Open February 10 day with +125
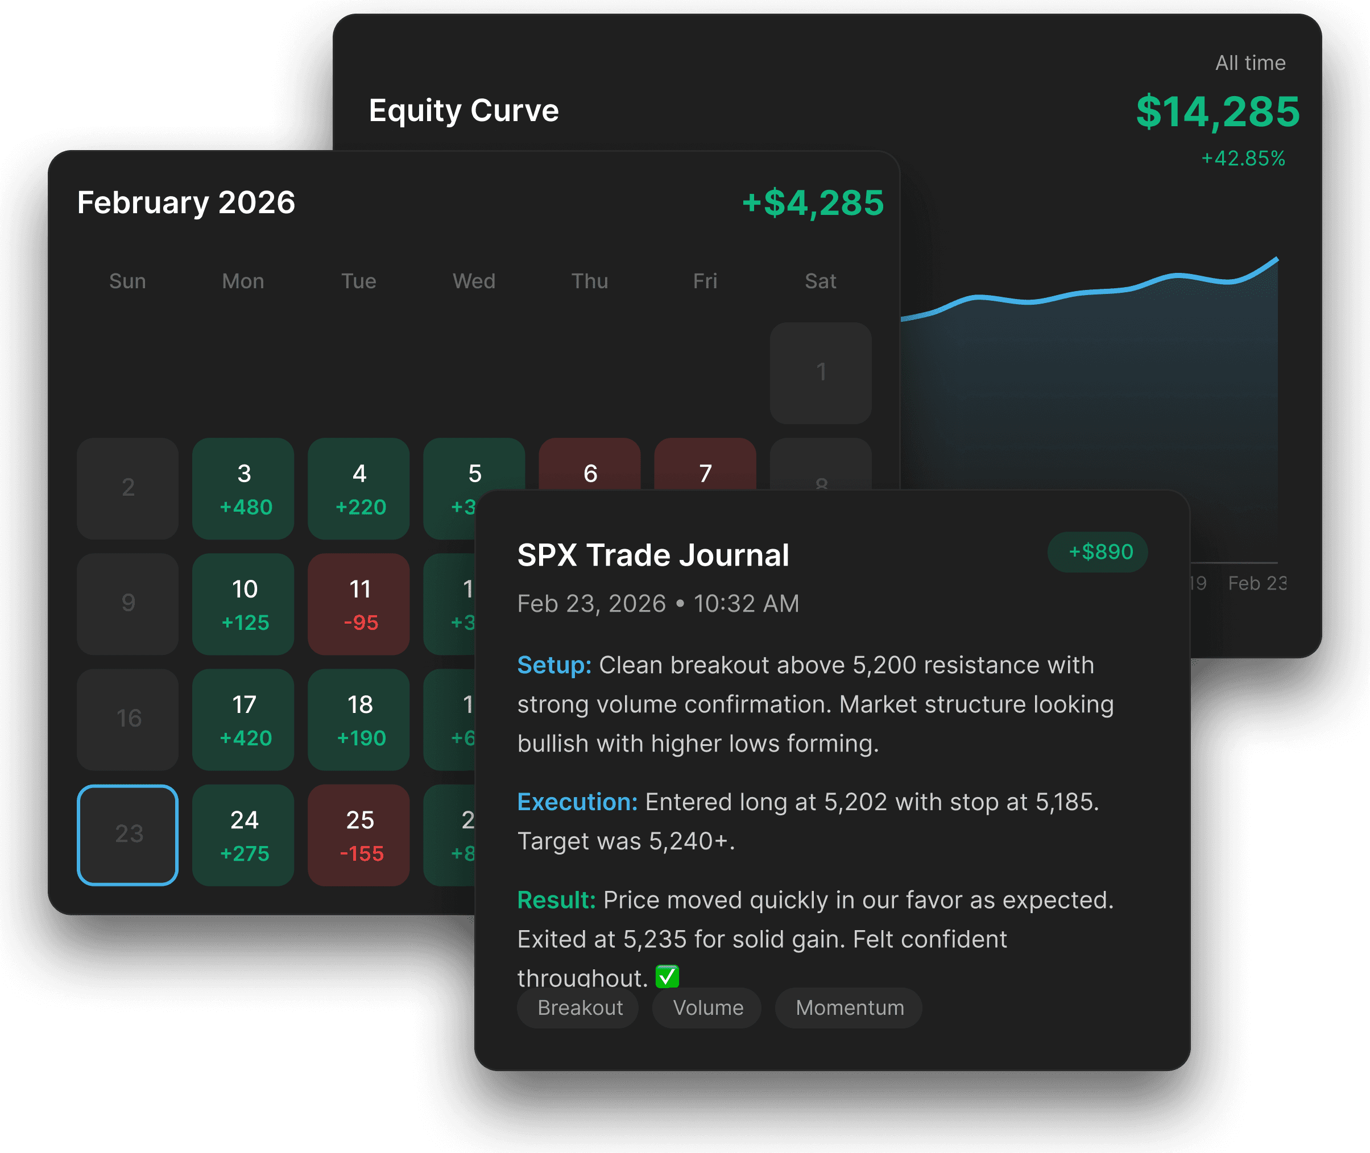 [243, 604]
